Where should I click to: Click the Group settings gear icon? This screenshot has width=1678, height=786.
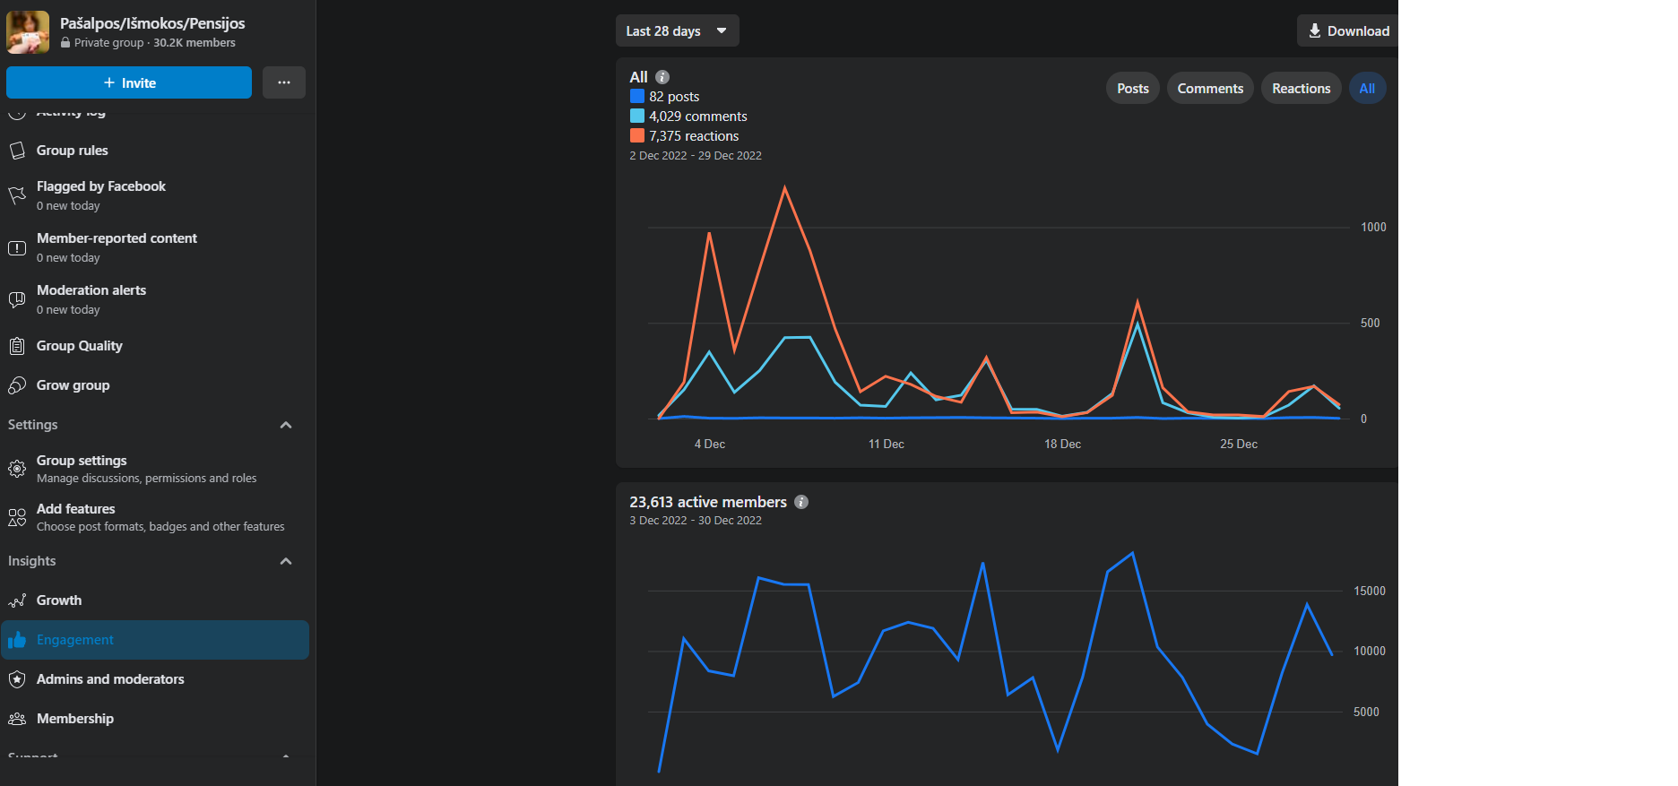pyautogui.click(x=17, y=469)
